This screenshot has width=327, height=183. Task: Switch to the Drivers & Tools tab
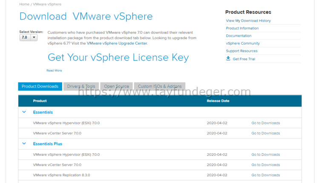click(81, 86)
